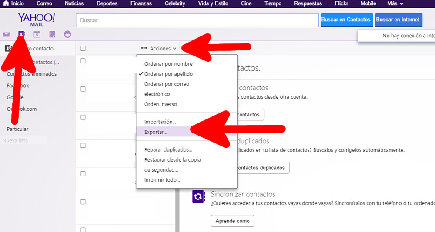Open the Acciones dropdown

[x=159, y=49]
